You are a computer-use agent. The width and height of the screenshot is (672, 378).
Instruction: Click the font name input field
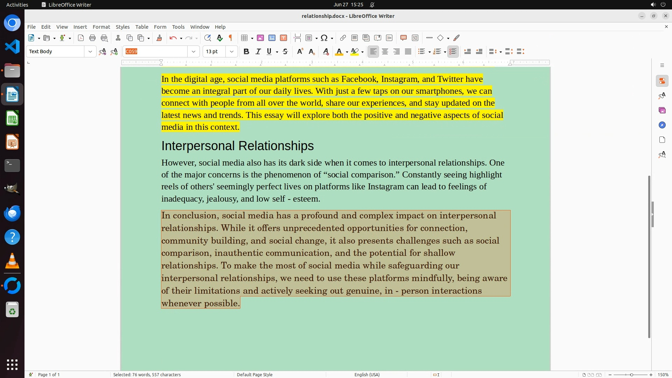tap(155, 51)
